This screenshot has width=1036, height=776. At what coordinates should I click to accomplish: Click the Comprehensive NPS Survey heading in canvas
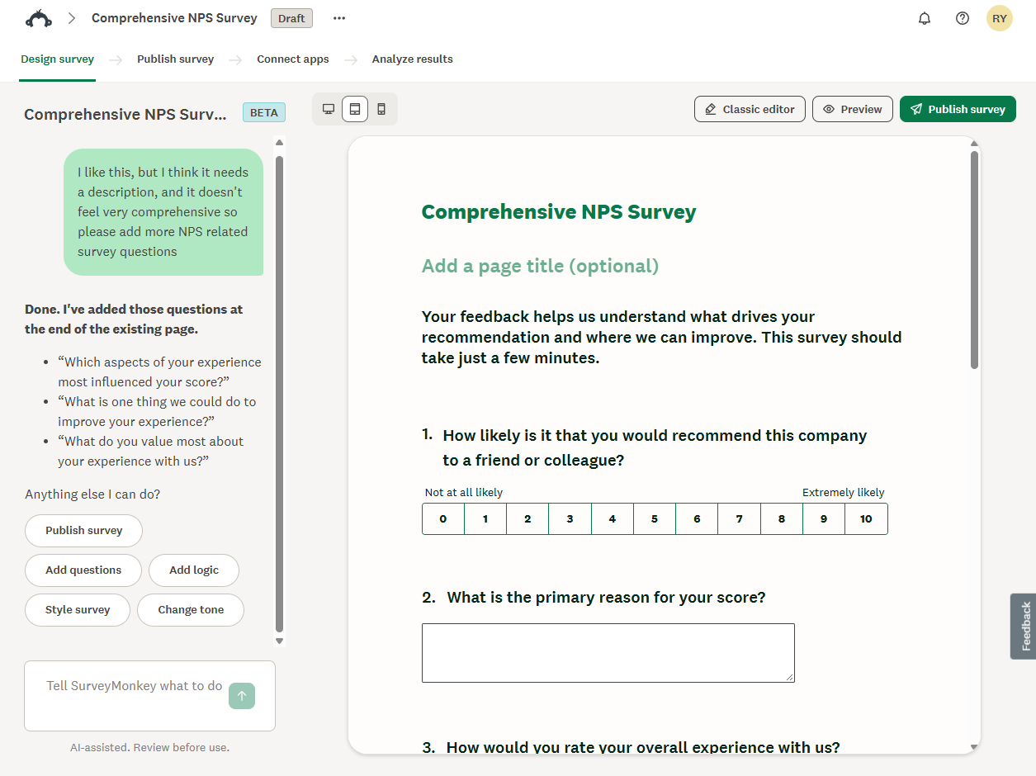tap(559, 212)
